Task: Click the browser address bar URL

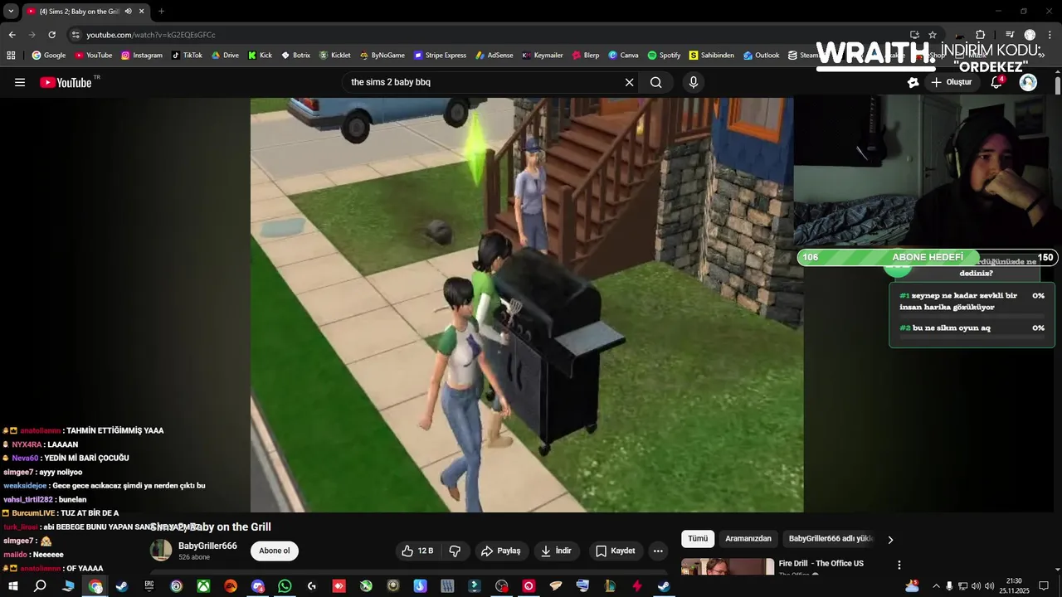Action: [151, 35]
